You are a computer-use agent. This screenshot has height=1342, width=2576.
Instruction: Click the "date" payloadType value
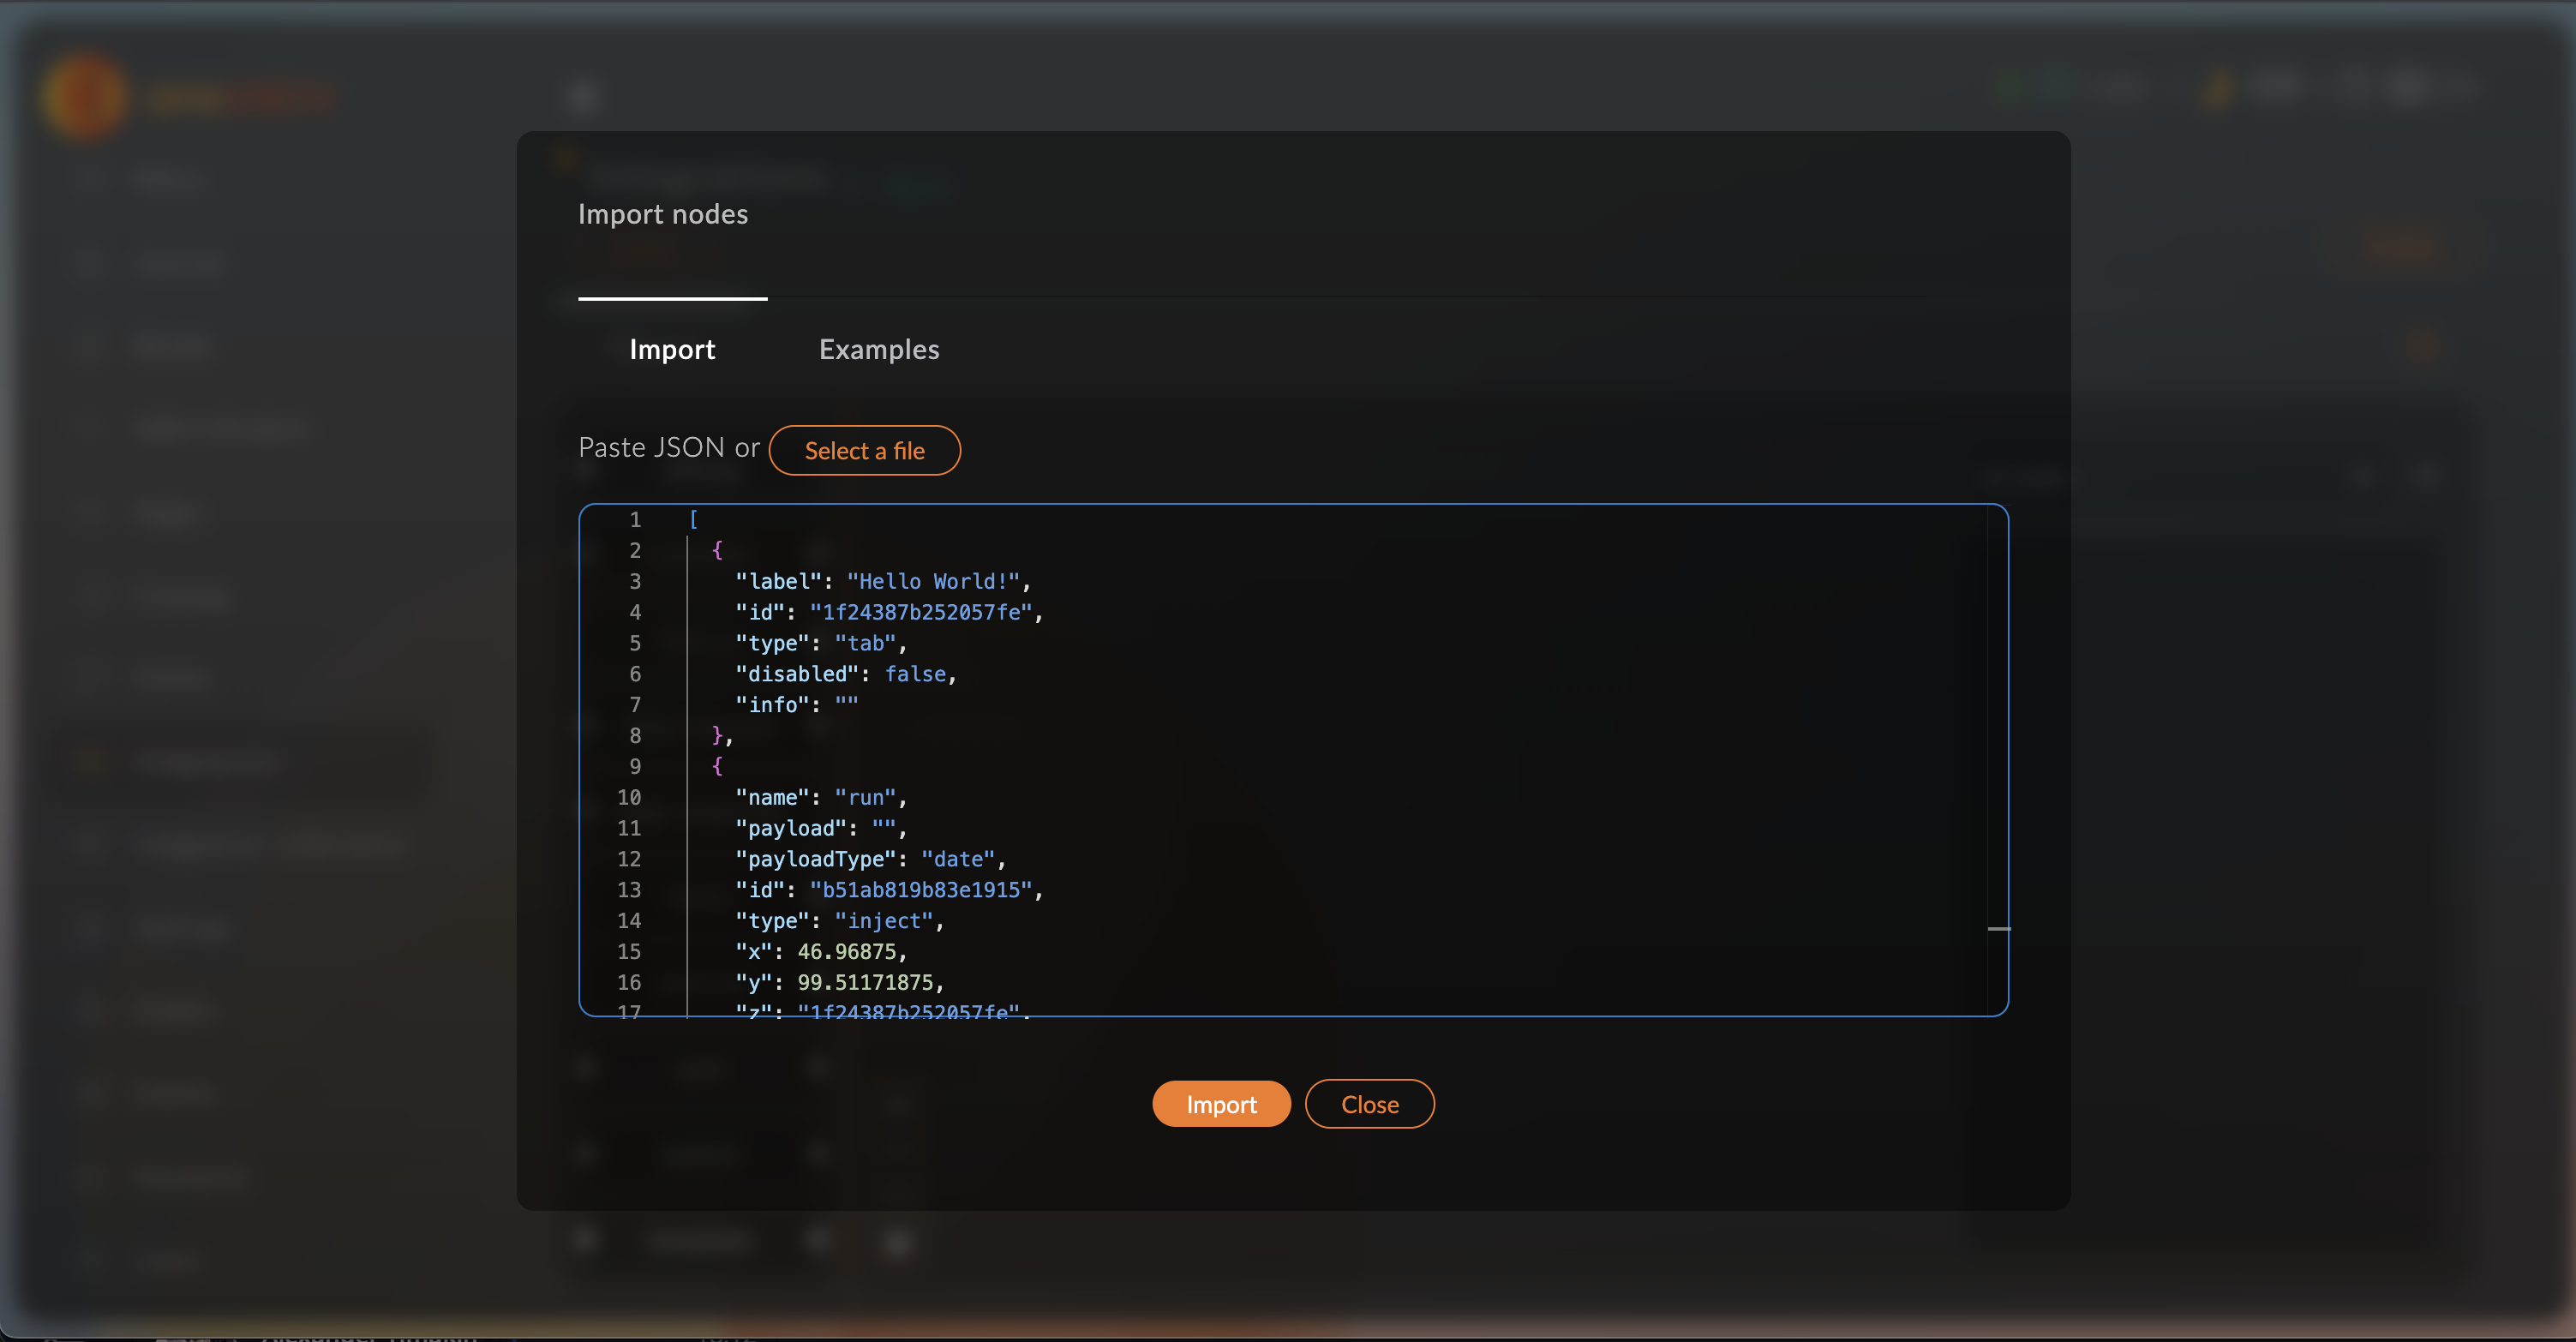(958, 859)
